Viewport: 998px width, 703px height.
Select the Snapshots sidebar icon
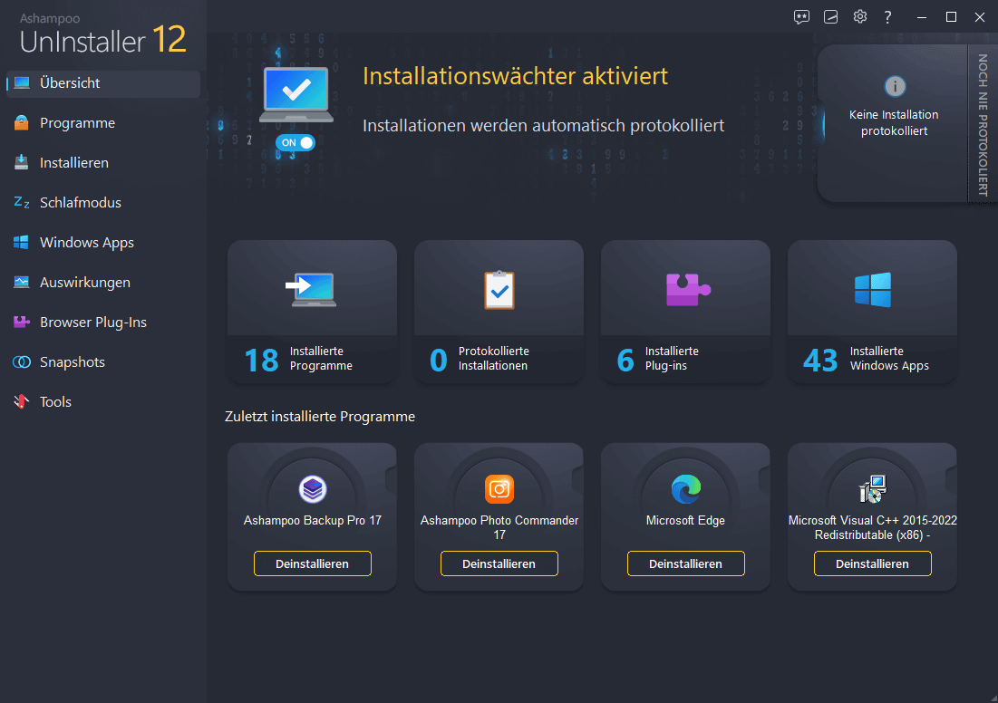click(x=21, y=361)
